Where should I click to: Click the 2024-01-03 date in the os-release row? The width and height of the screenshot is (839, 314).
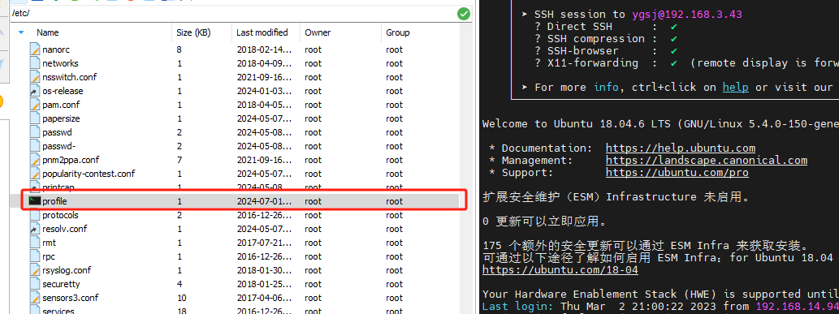coord(264,91)
